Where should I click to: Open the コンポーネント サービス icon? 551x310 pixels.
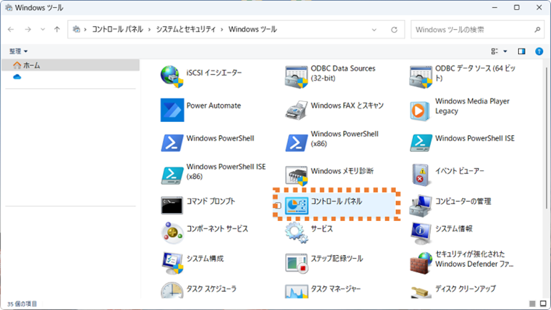(172, 232)
